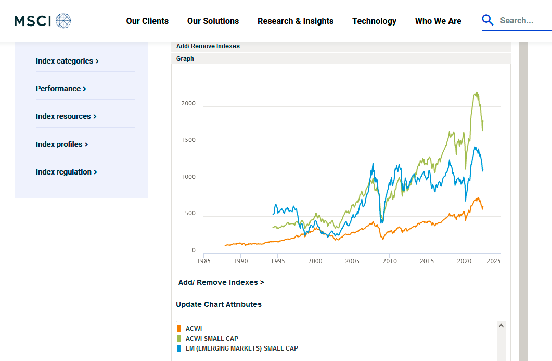
Task: Open the Our Clients menu
Action: (147, 21)
